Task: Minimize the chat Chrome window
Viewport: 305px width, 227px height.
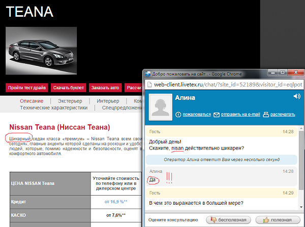Action: pyautogui.click(x=272, y=72)
